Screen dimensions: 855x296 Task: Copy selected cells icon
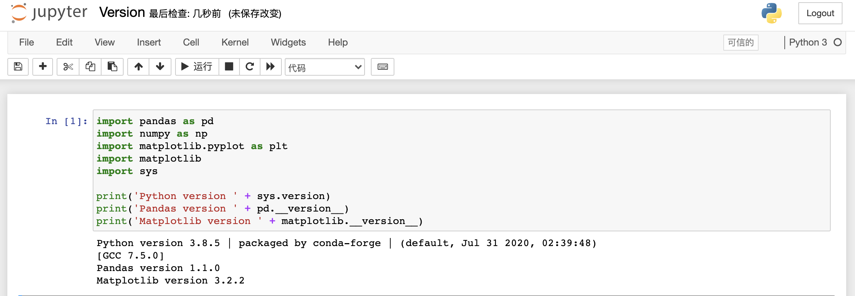point(90,67)
